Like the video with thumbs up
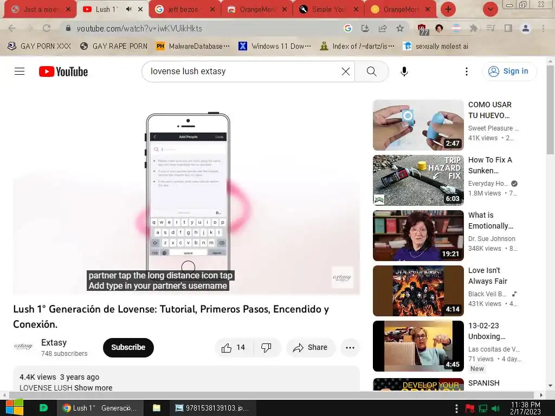The height and width of the screenshot is (416, 555). click(x=234, y=347)
